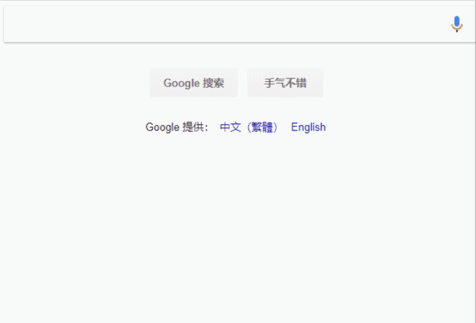Open the 中文（繁體） language link
Viewport: 476px width, 323px height.
click(249, 127)
